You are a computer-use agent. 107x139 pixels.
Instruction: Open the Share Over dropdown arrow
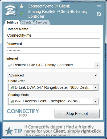96,87
